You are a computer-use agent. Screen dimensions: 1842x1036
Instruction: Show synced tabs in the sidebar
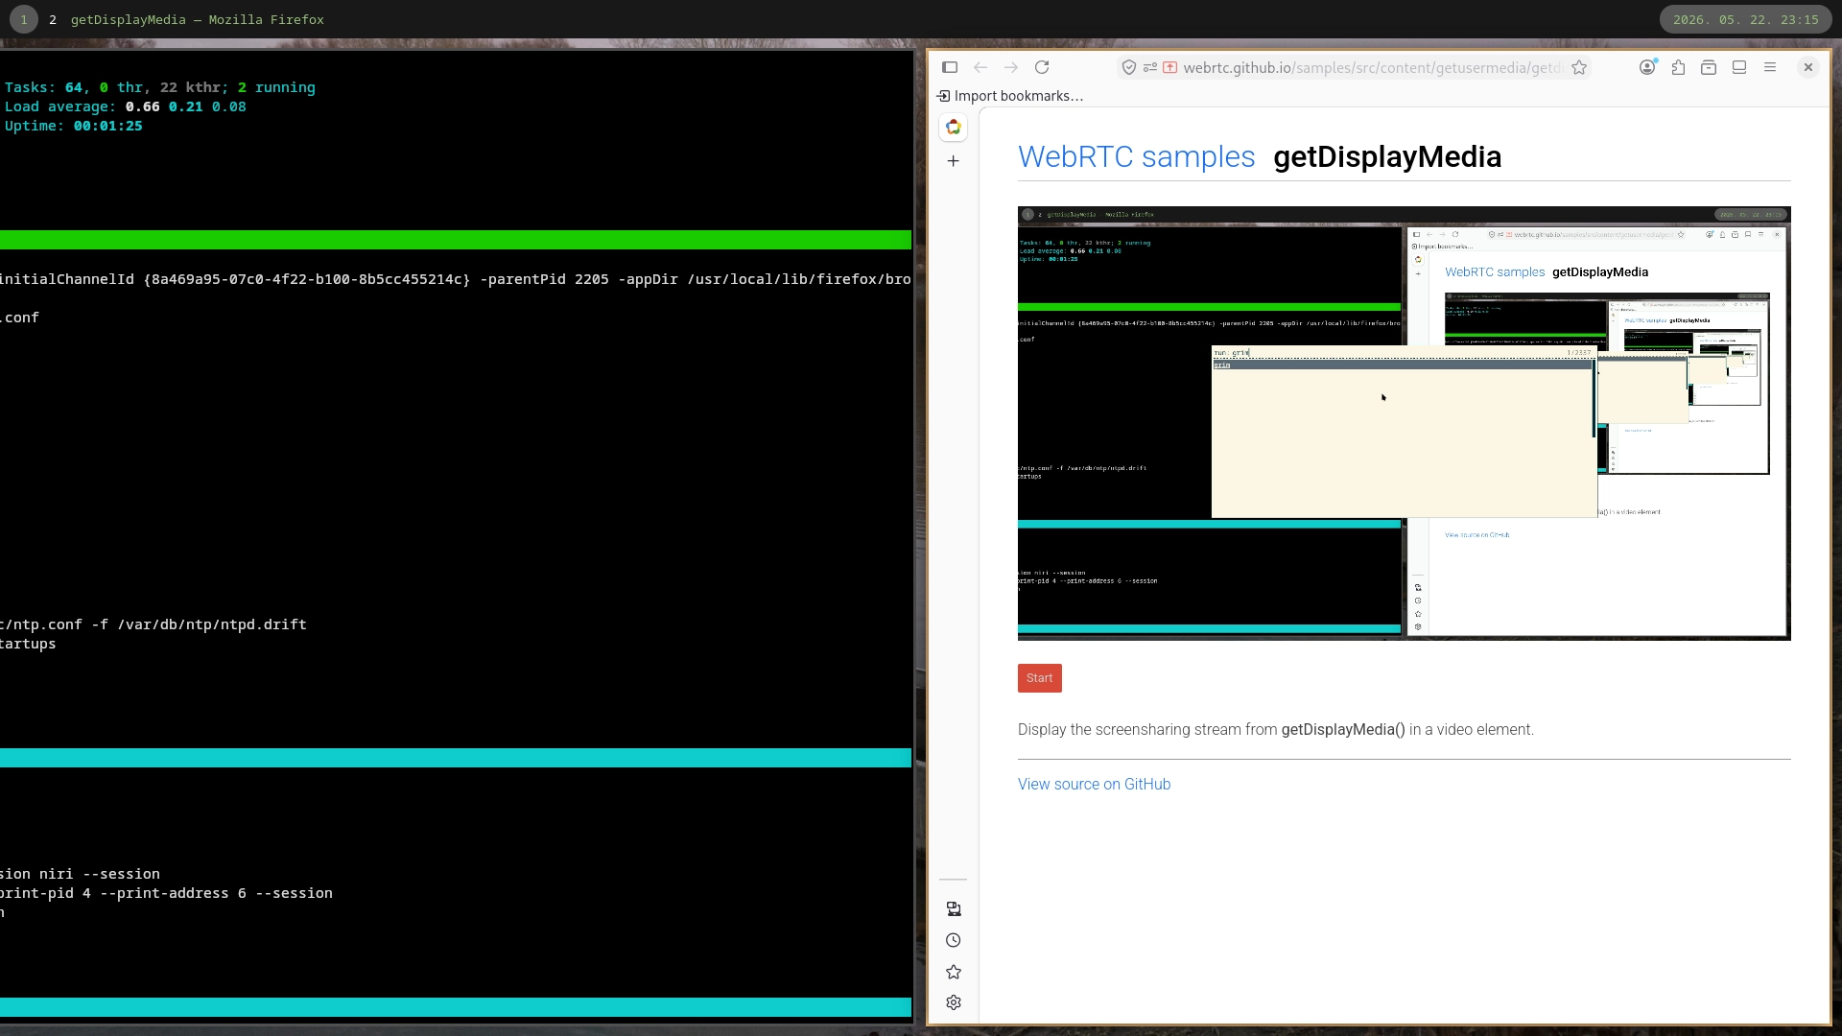[954, 908]
